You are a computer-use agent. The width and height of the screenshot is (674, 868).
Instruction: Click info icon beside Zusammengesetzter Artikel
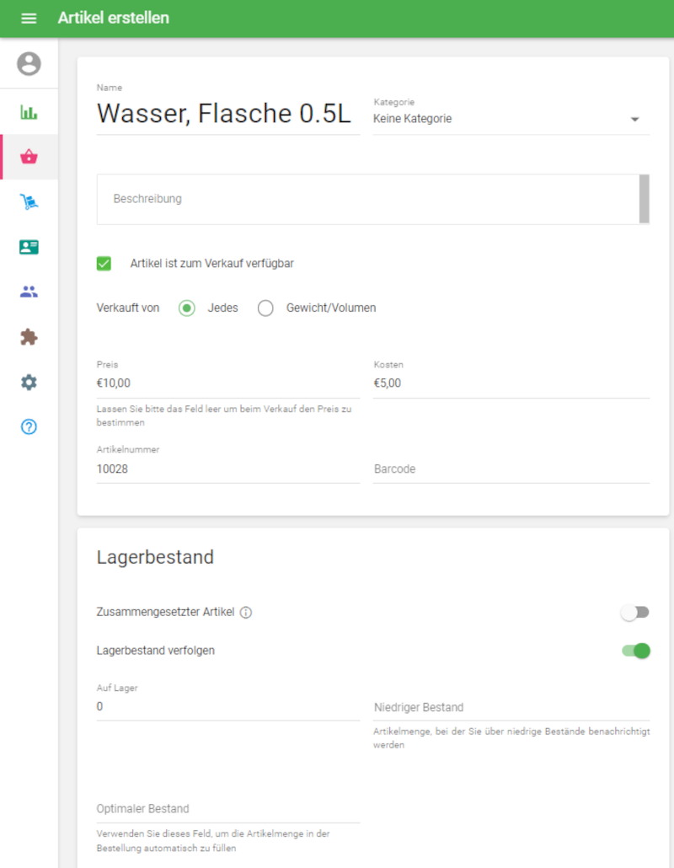click(246, 613)
